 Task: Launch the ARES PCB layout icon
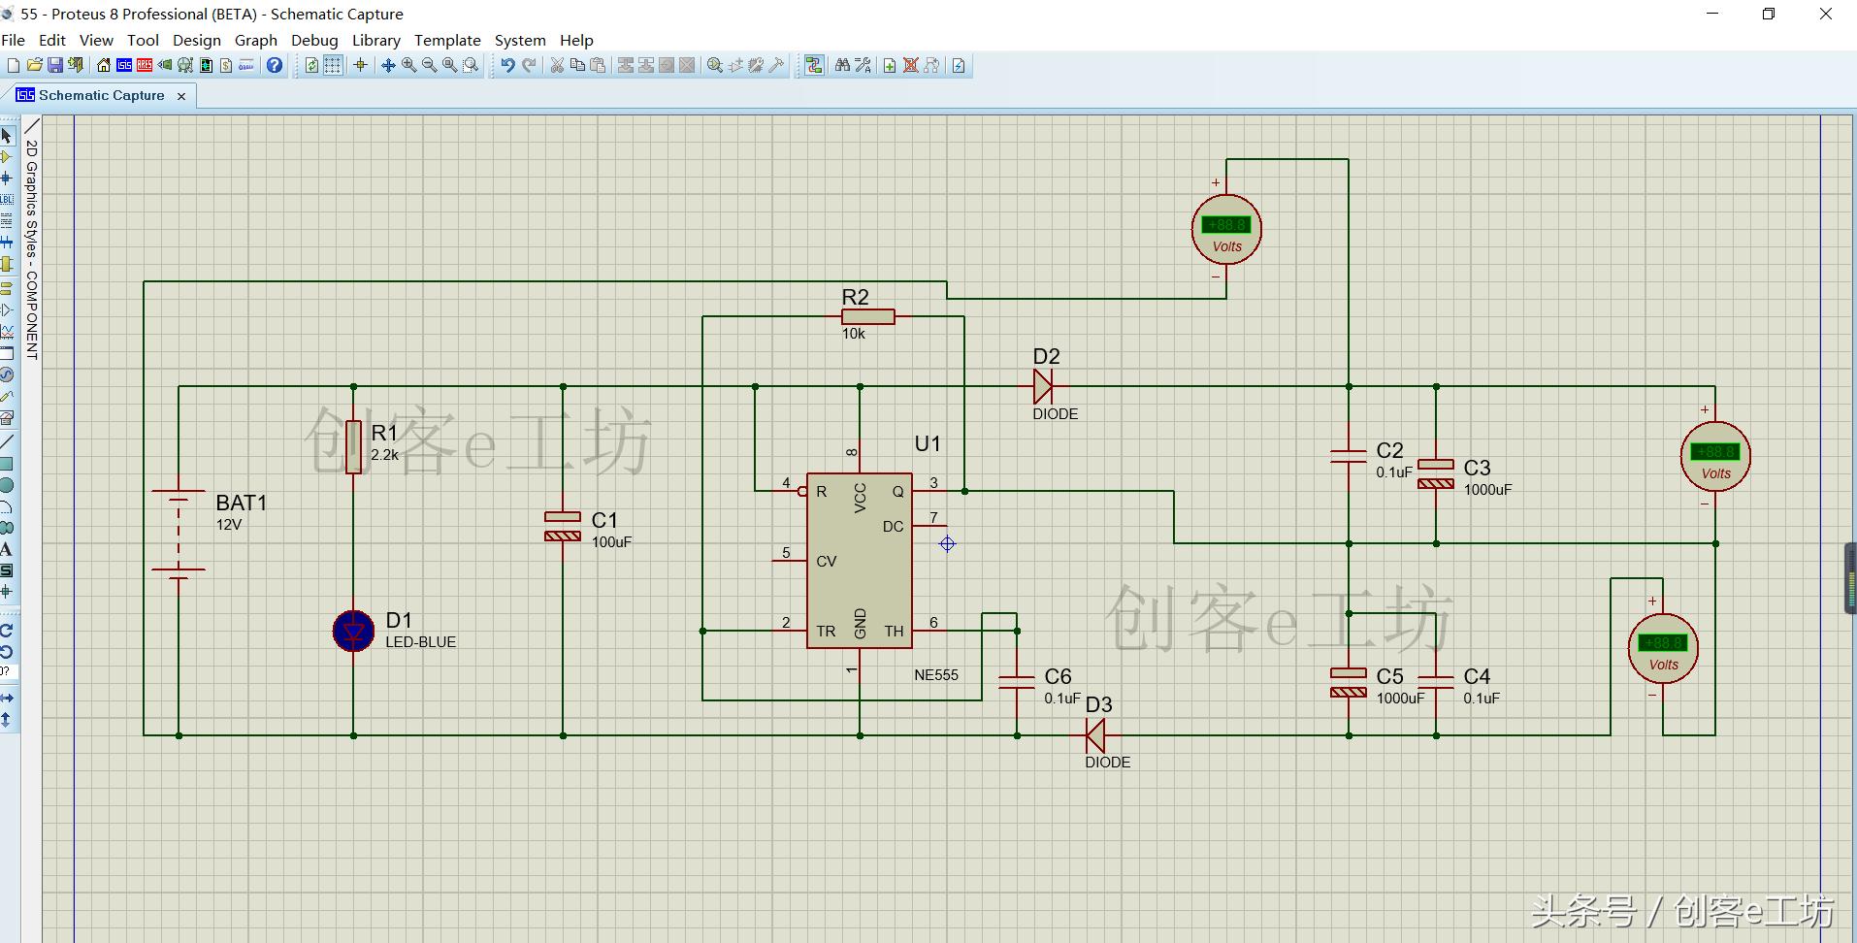click(145, 66)
